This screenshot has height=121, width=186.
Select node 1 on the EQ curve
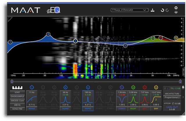tap(10, 42)
